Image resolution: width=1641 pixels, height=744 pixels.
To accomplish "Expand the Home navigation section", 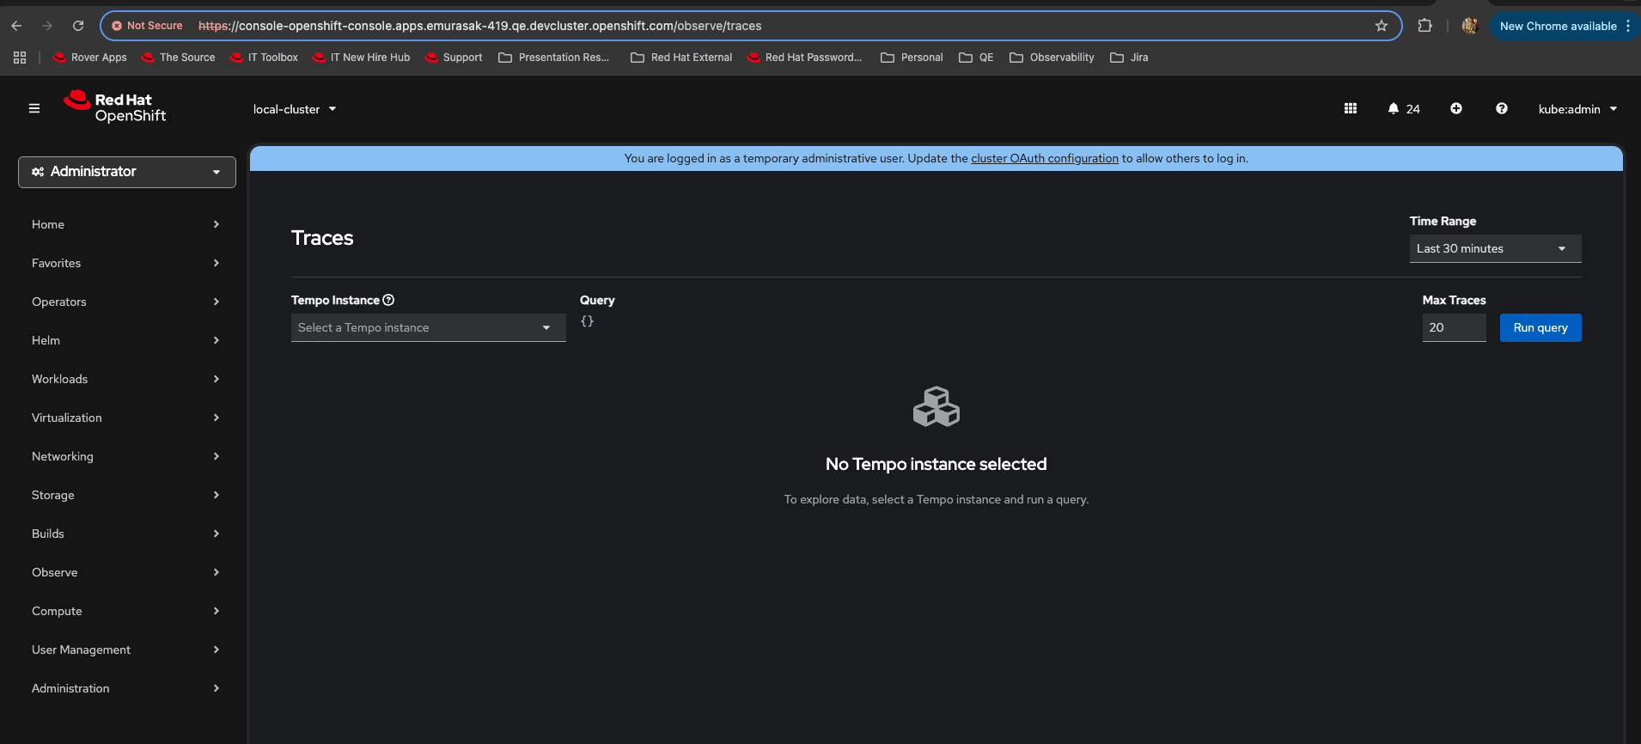I will pyautogui.click(x=125, y=225).
